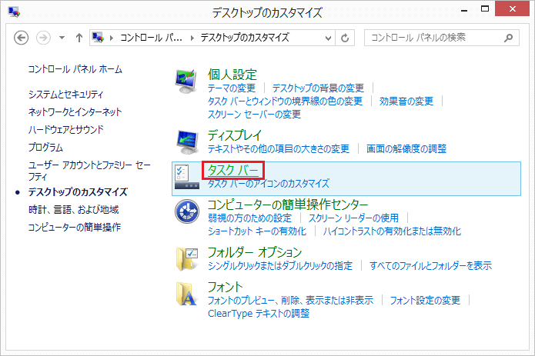Open window system menu icon in title bar

point(14,12)
